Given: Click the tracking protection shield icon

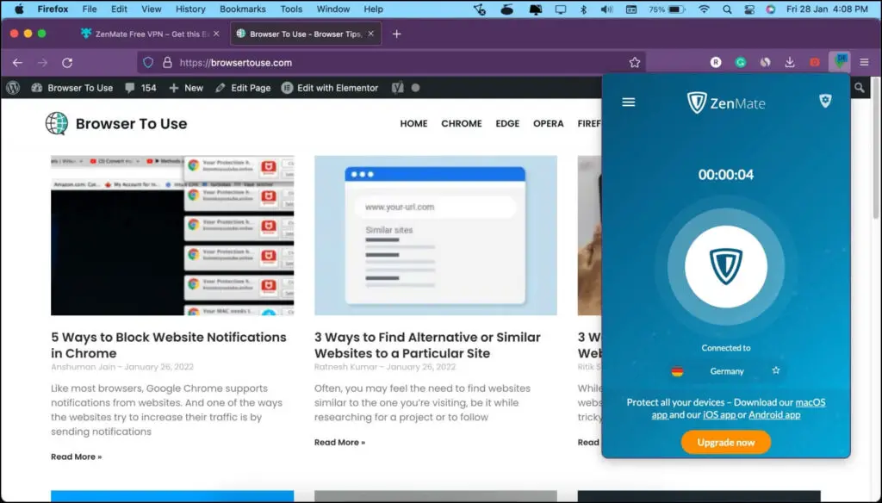Looking at the screenshot, I should coord(148,63).
